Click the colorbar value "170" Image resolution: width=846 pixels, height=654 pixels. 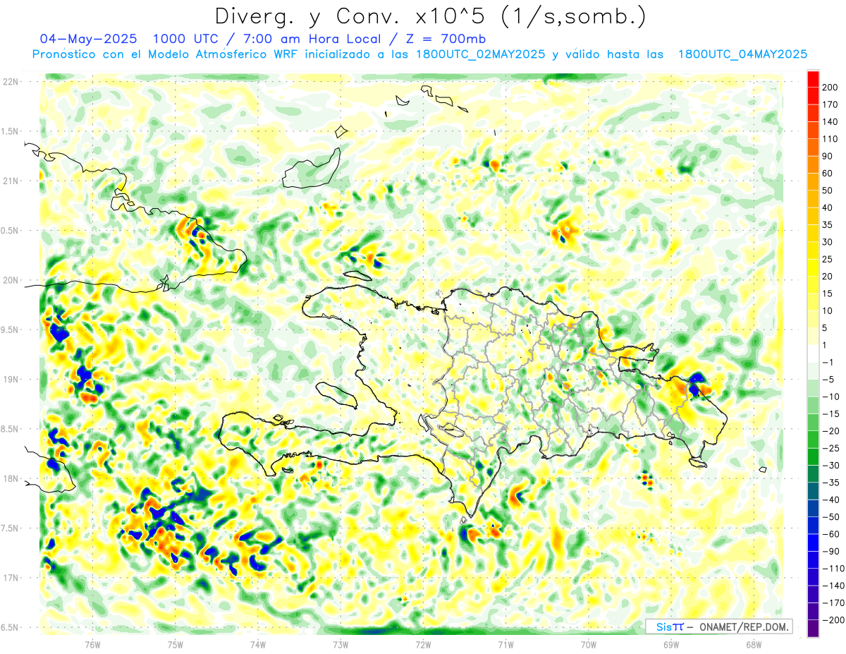point(830,104)
